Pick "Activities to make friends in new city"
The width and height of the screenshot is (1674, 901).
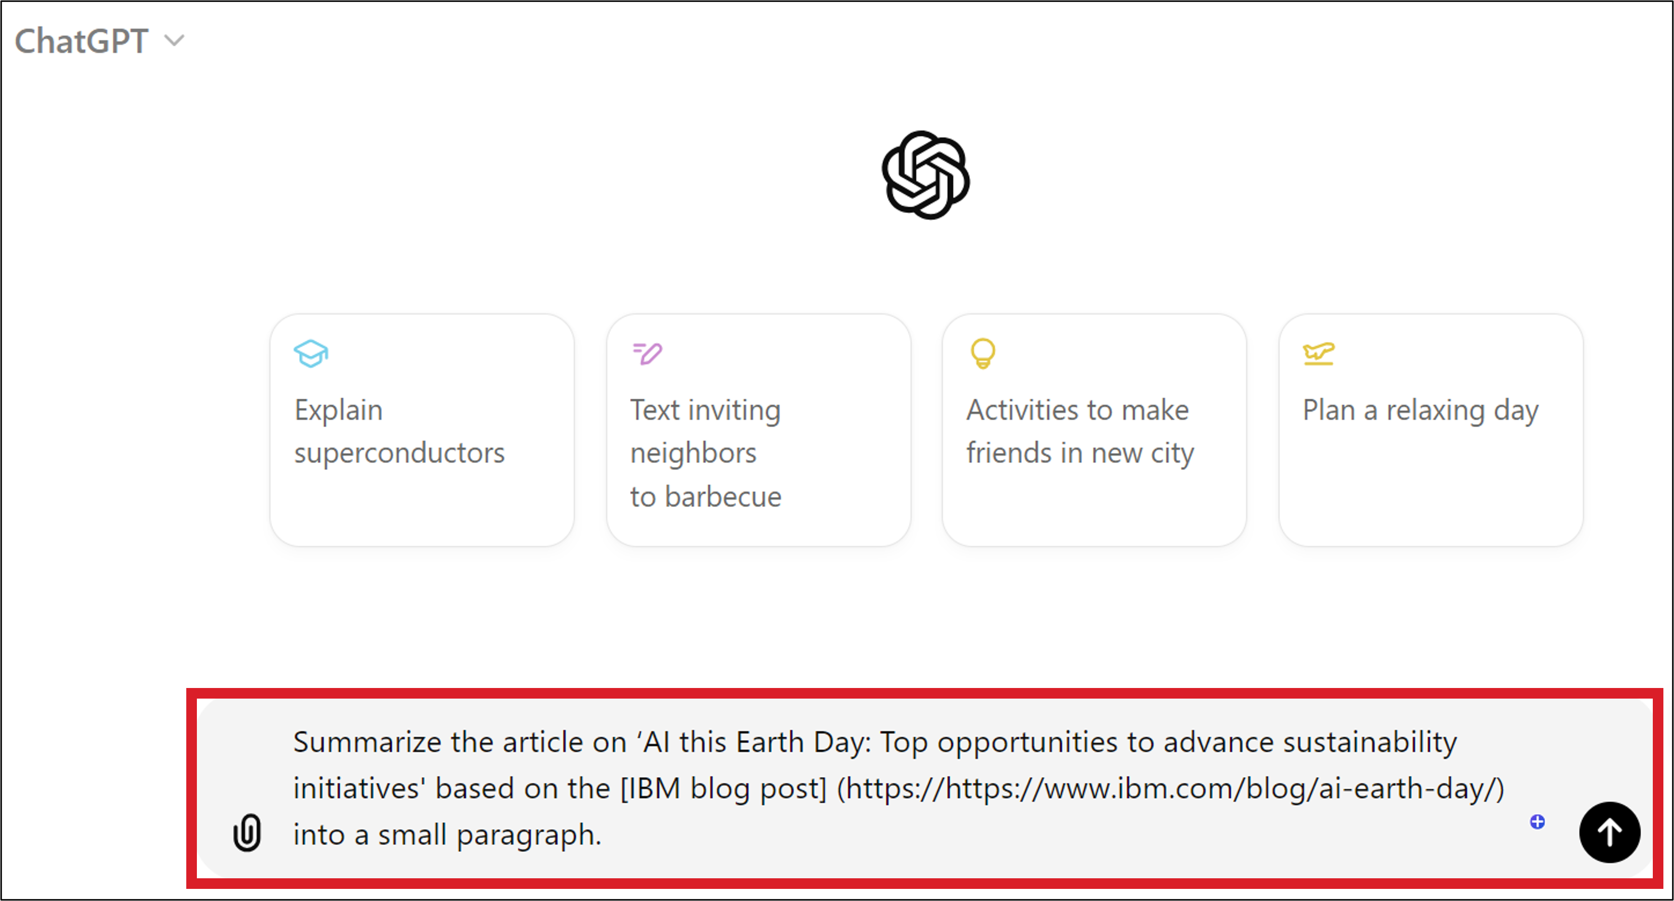point(1079,432)
